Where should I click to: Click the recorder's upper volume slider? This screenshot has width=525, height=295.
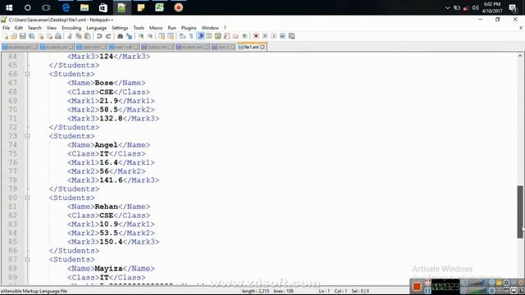tap(477, 284)
